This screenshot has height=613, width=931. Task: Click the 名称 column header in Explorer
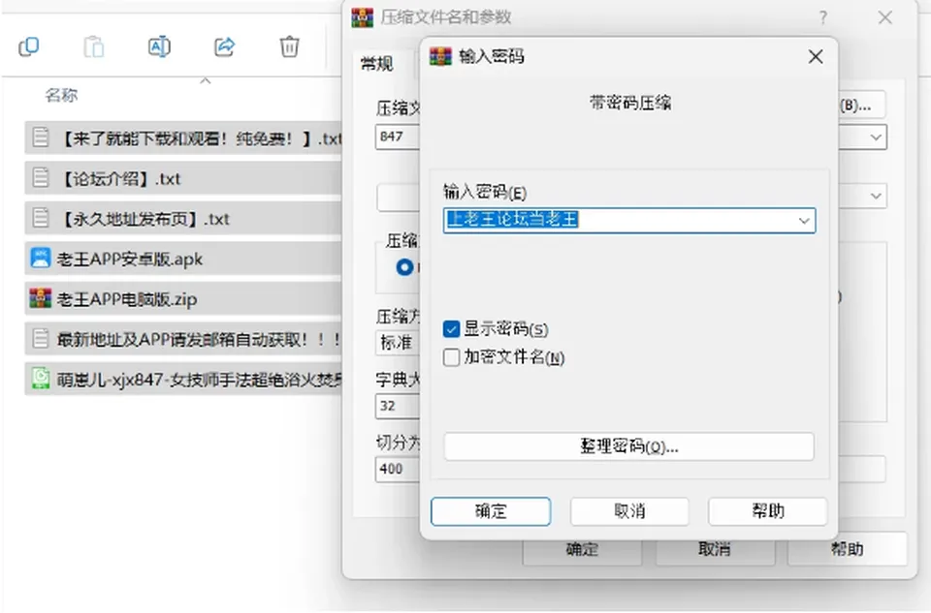coord(62,95)
